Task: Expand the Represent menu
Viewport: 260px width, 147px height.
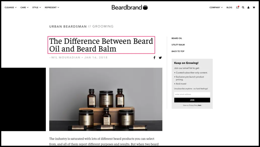Action: [x=52, y=8]
